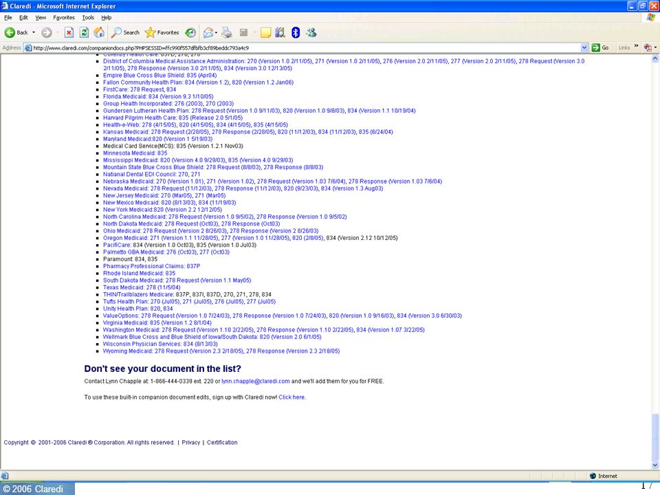Screen dimensions: 660x495
Task: Open Pharmacy Professional Claims 837P link
Action: pos(151,266)
